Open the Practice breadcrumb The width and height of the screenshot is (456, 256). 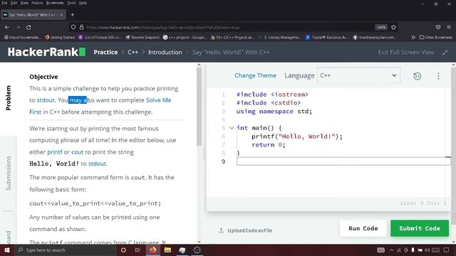coord(105,52)
